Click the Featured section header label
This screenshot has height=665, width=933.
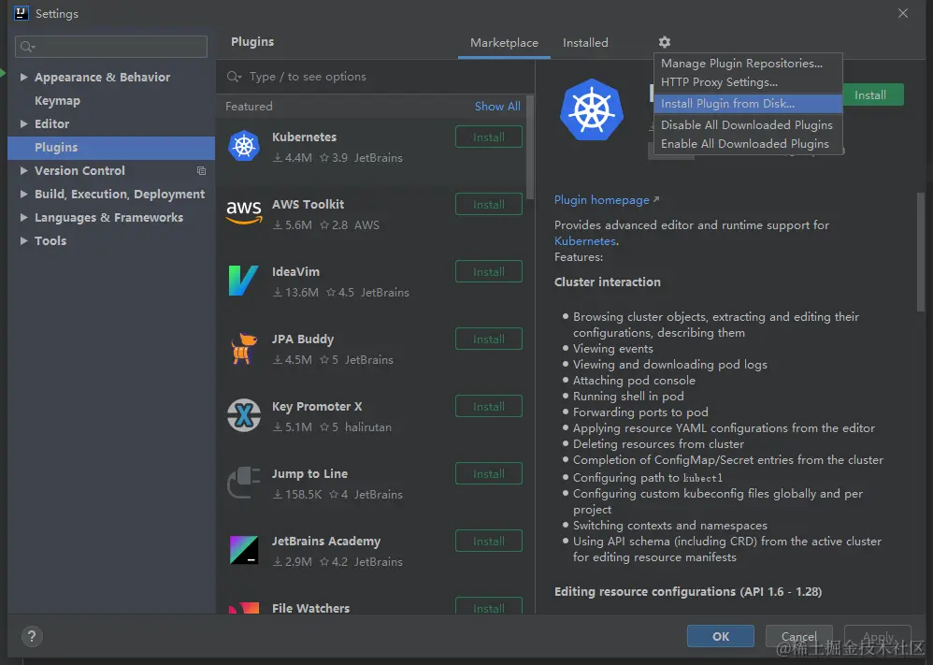coord(249,106)
